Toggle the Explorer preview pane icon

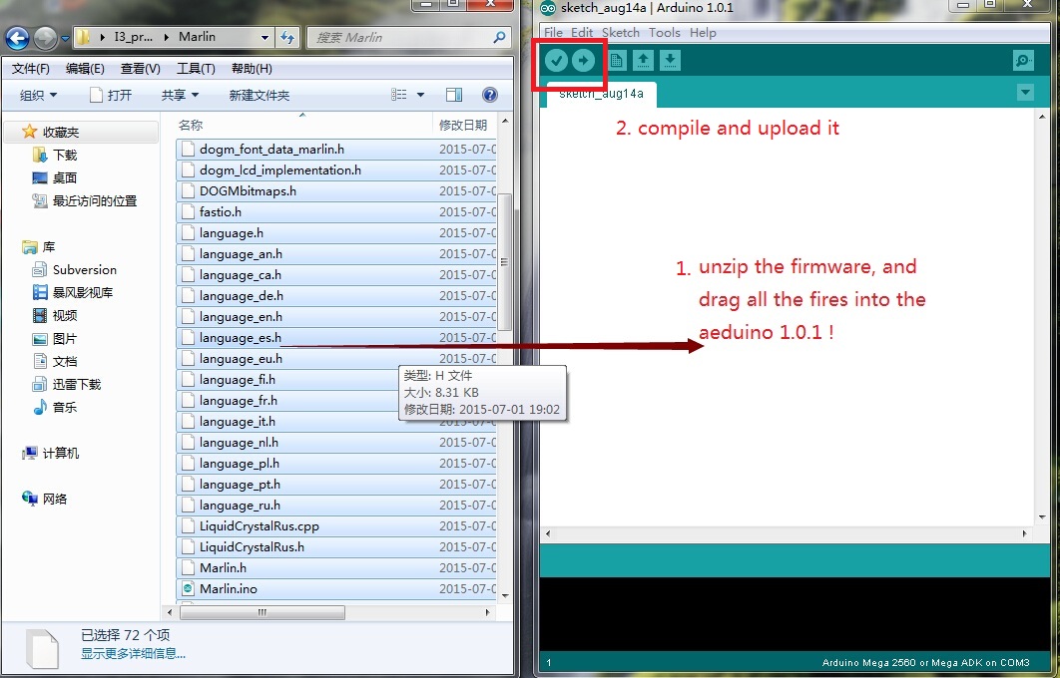pyautogui.click(x=454, y=95)
